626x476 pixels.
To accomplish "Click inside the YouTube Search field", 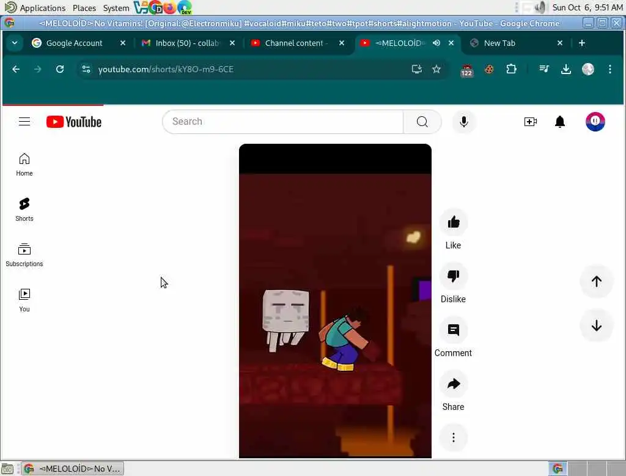I will tap(282, 122).
